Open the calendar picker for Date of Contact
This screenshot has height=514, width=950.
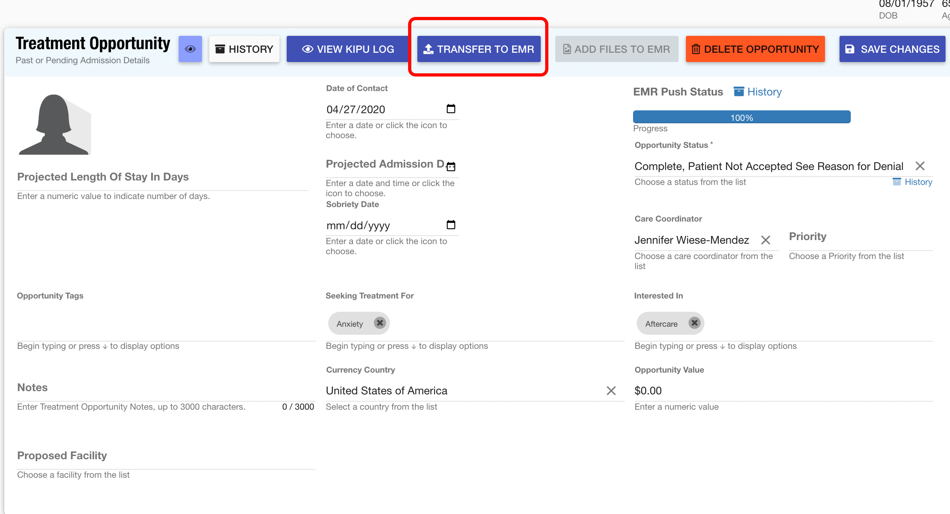coord(451,108)
